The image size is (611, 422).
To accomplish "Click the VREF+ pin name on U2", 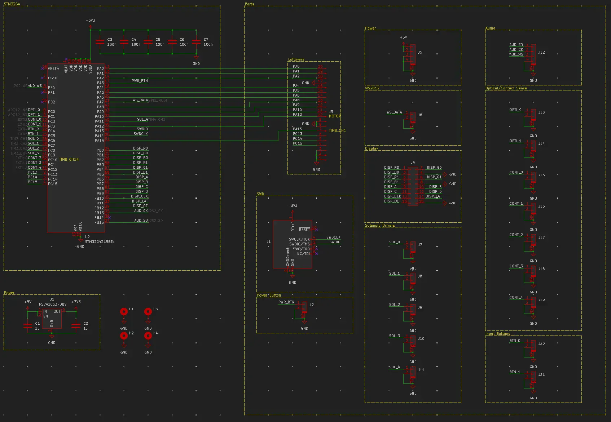I will (x=54, y=68).
